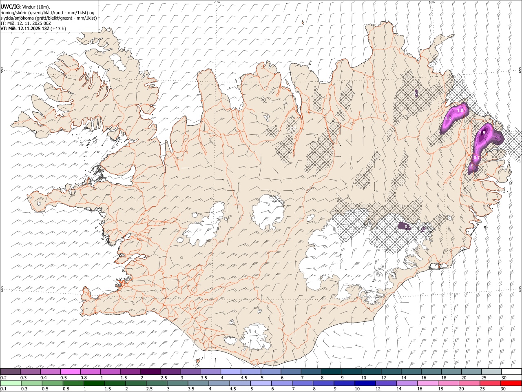Select the bright red 30 swatch, bottom scale
The height and width of the screenshot is (392, 522).
coord(511,383)
